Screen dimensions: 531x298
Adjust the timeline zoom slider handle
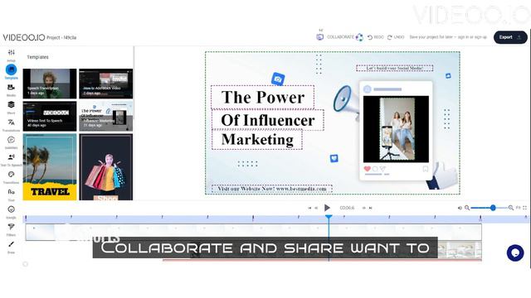tap(493, 208)
